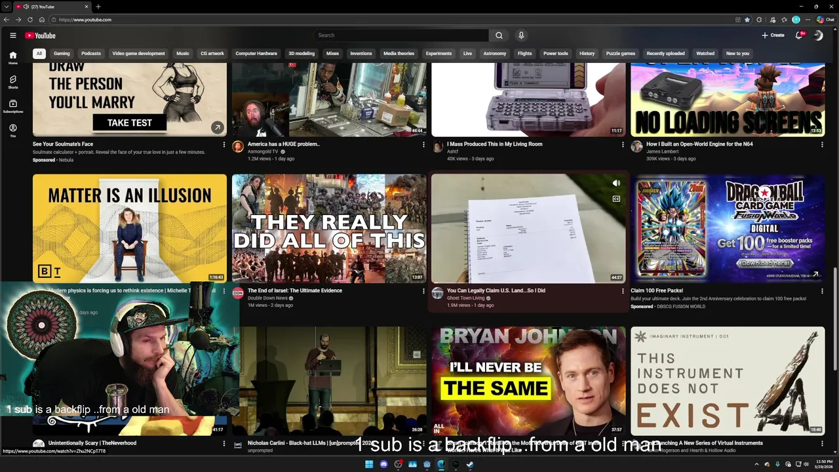
Task: Open the Asmongold TV channel avatar
Action: [x=238, y=147]
